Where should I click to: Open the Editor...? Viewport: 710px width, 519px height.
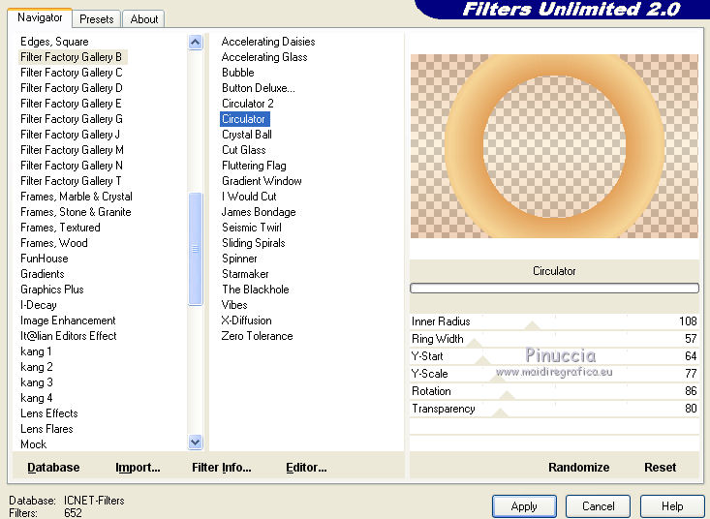(x=306, y=467)
